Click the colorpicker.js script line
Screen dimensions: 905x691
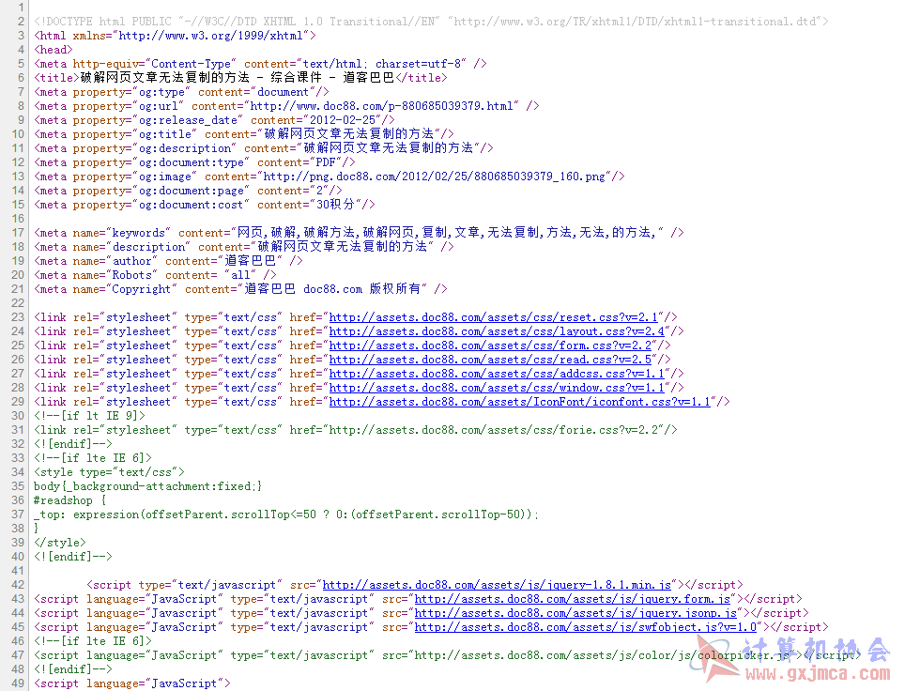click(447, 655)
